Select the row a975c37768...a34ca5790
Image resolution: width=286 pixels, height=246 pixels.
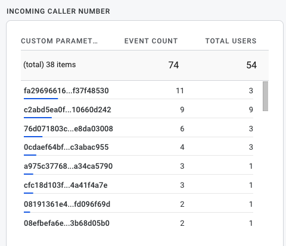pyautogui.click(x=138, y=166)
